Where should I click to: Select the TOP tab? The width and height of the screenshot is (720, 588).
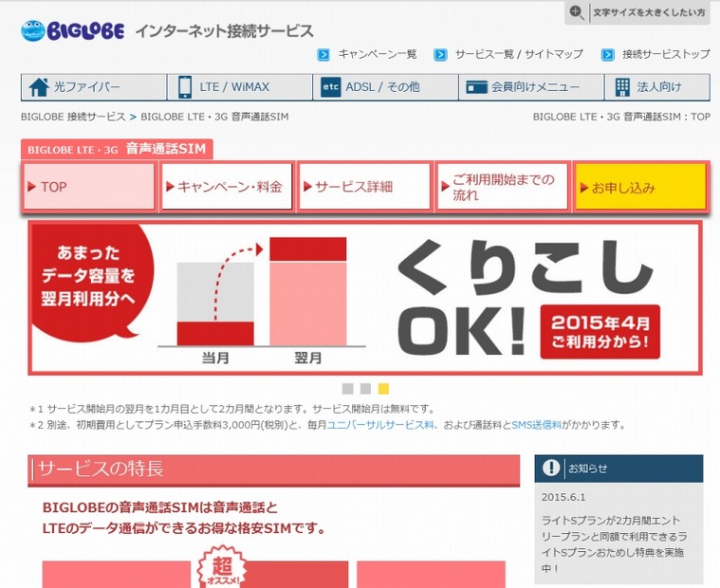tap(89, 187)
